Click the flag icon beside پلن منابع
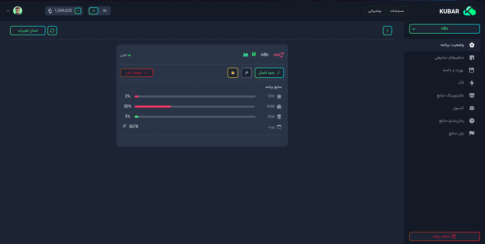This screenshot has height=244, width=485. (472, 133)
